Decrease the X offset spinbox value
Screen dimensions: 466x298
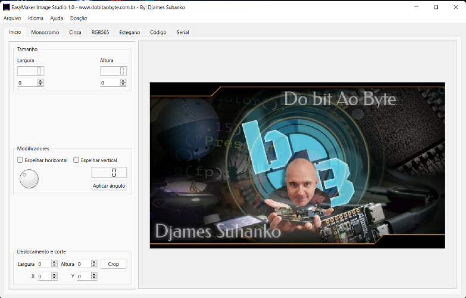54,278
